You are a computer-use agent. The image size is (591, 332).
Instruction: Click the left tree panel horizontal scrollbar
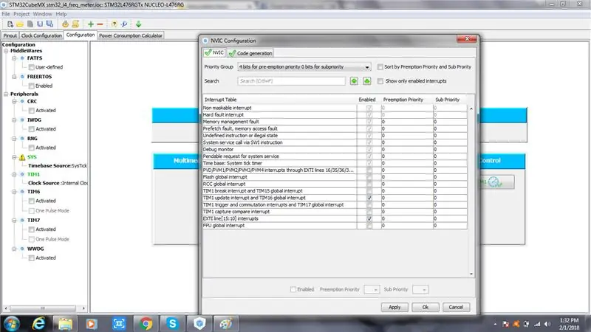point(44,308)
